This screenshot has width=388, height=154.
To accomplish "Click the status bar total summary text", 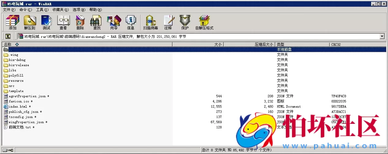I will pyautogui.click(x=237, y=150).
